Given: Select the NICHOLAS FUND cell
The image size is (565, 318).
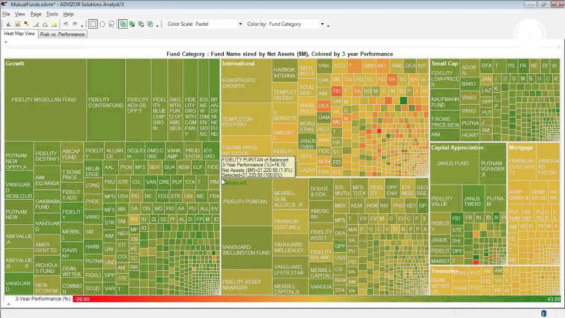Looking at the screenshot, I should coord(47,265).
